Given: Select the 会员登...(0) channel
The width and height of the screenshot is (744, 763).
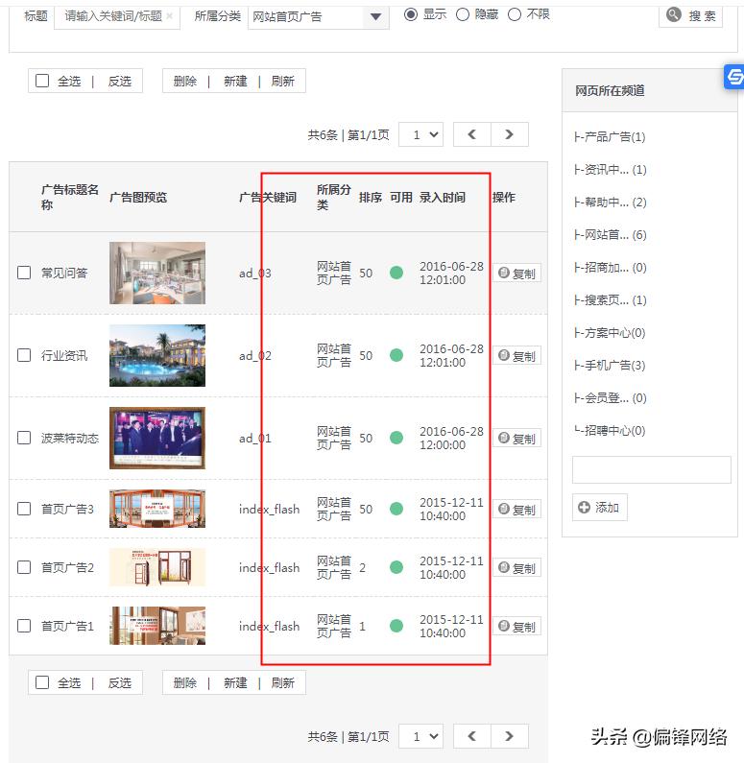Looking at the screenshot, I should 611,398.
